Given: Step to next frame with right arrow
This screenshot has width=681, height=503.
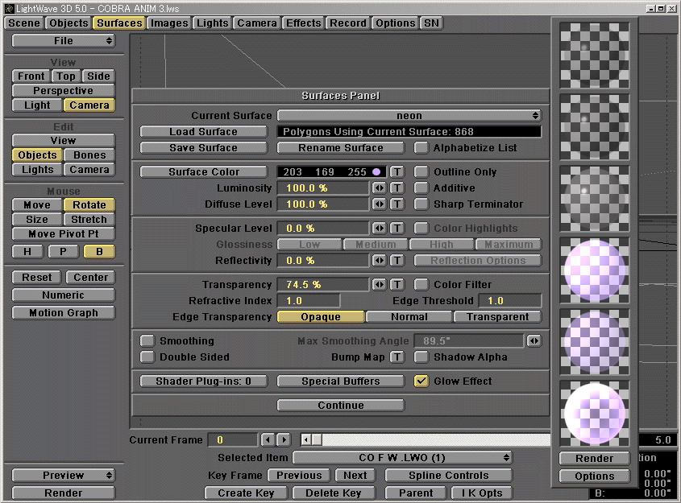Looking at the screenshot, I should (284, 440).
